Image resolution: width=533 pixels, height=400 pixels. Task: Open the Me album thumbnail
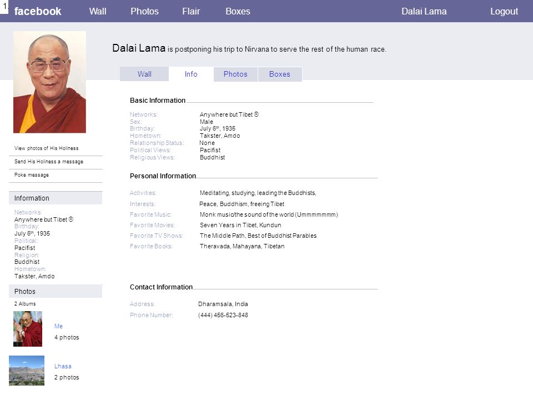(28, 329)
